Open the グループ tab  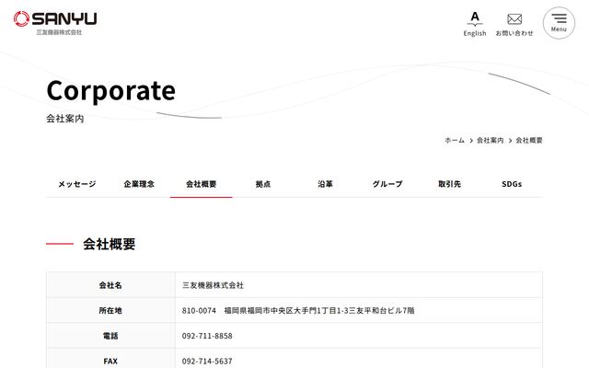point(387,184)
